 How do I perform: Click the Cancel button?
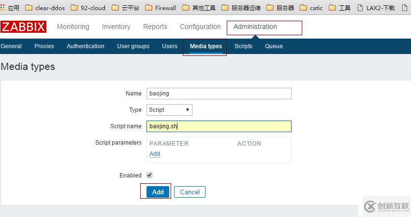coord(190,192)
